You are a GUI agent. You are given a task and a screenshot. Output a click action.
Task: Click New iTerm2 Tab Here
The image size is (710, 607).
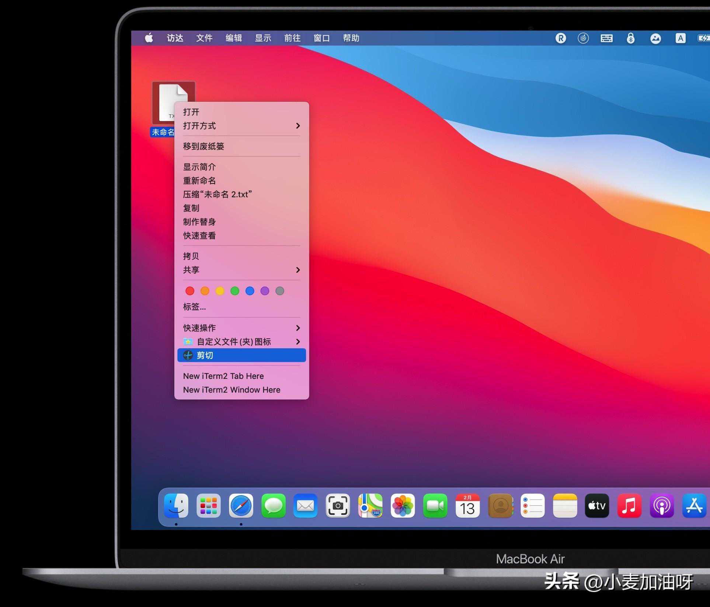click(x=223, y=376)
